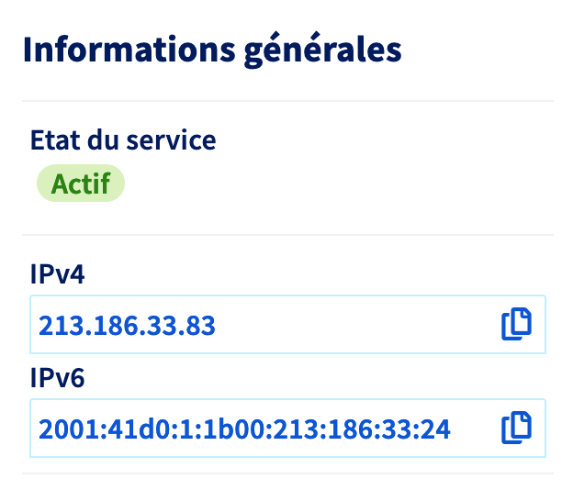Click the Etat du service label

pyautogui.click(x=123, y=140)
